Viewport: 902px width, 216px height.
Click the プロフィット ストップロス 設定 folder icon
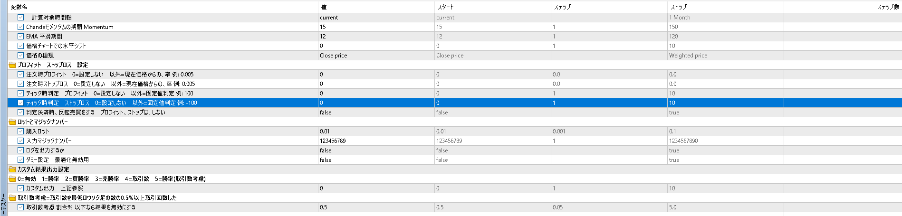point(12,65)
